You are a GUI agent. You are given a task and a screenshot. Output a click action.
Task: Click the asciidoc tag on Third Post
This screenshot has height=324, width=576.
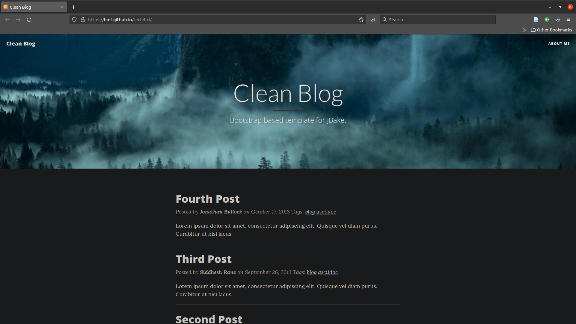tap(328, 272)
